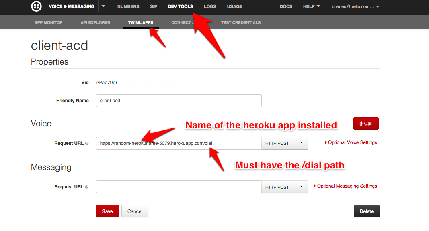The height and width of the screenshot is (231, 429).
Task: Click the help icon beside Voice Request URL
Action: pos(87,143)
